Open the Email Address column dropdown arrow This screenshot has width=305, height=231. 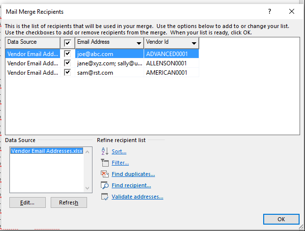click(138, 43)
